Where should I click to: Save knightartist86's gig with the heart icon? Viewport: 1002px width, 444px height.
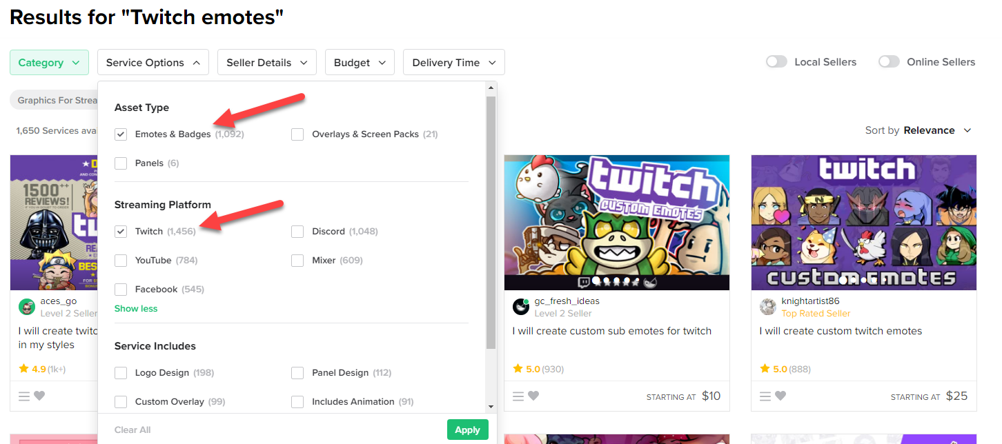click(x=782, y=396)
